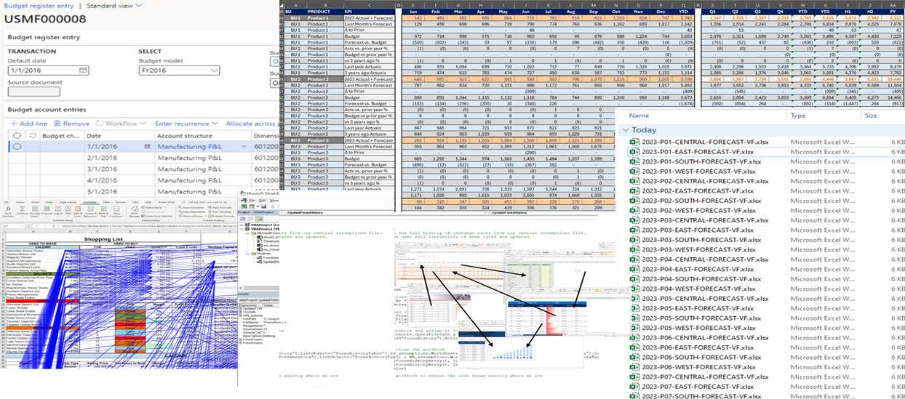Open the Excel Name Box dropdown
Screen dimensions: 905x399
point(23,226)
